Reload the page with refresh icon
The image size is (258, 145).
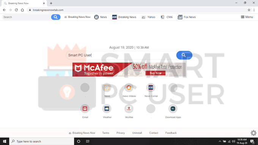tap(16, 10)
